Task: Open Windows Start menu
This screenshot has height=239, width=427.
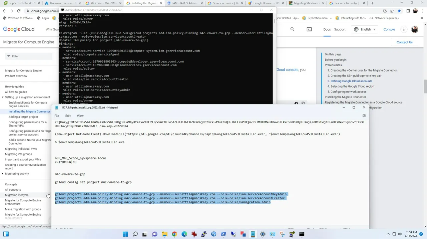Action: point(125,234)
